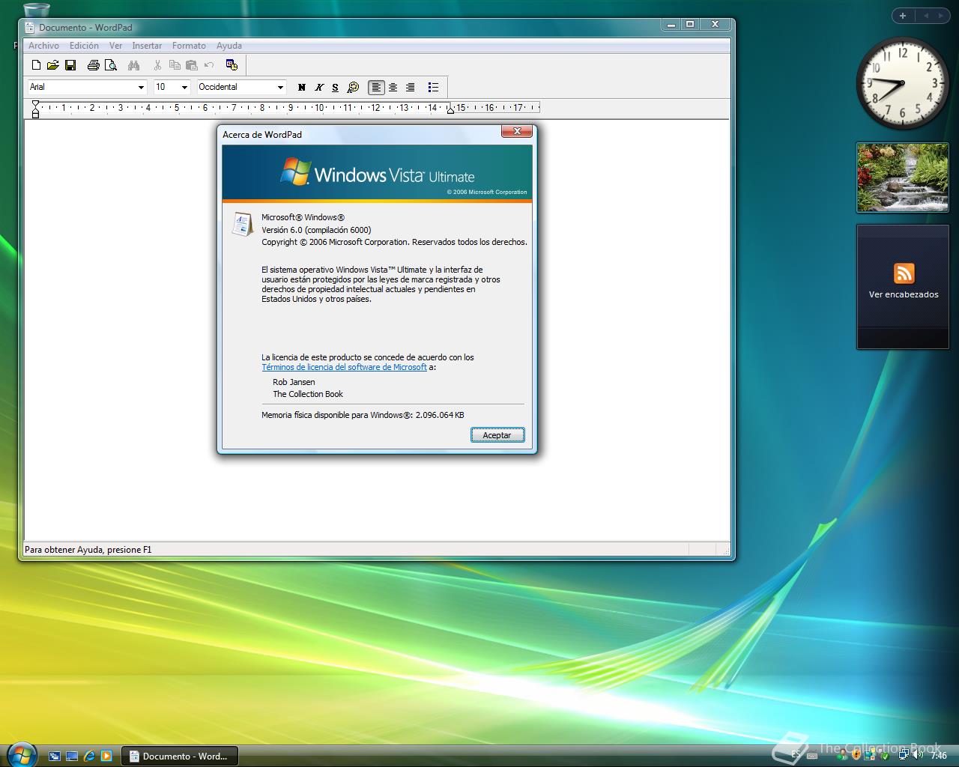Click the Cut scissors icon

(x=157, y=65)
